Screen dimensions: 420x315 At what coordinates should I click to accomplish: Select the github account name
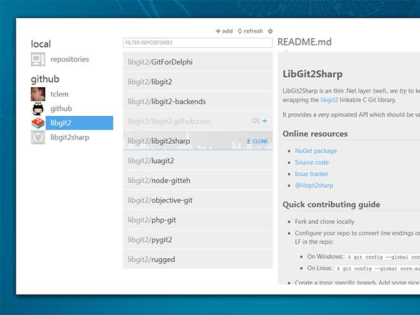[x=61, y=108]
